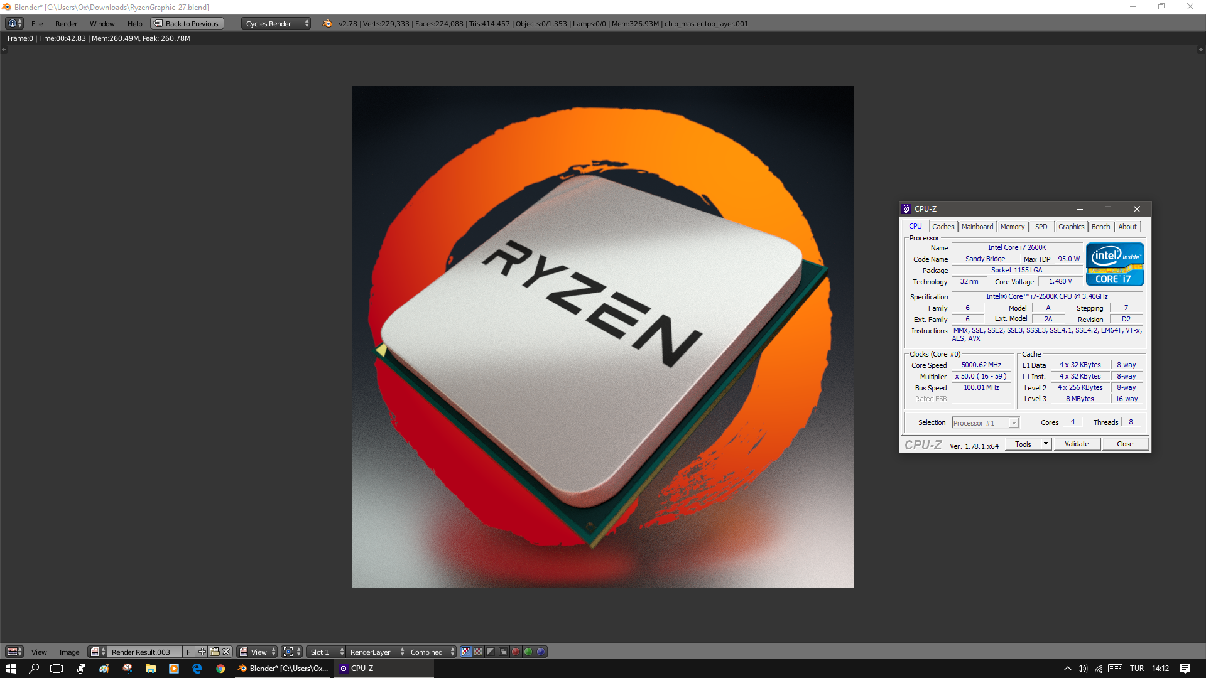The height and width of the screenshot is (678, 1206).
Task: Open the media player icon in taskbar
Action: pos(174,669)
